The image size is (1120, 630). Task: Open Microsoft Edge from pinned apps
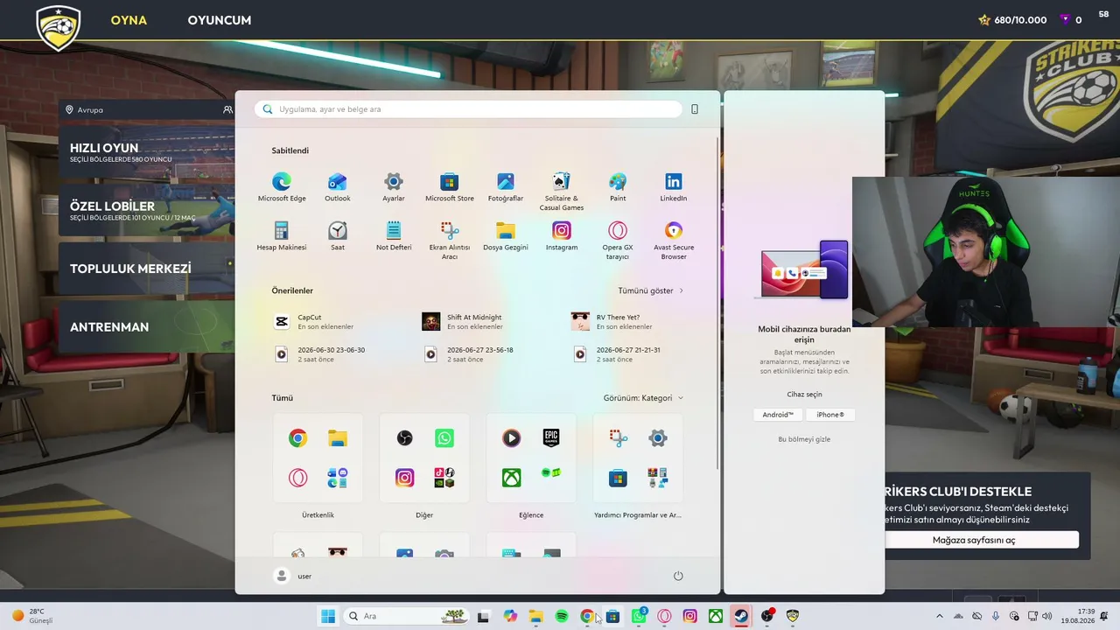[282, 186]
